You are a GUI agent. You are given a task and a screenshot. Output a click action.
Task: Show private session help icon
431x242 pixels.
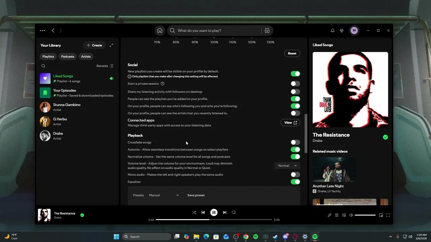(x=163, y=84)
